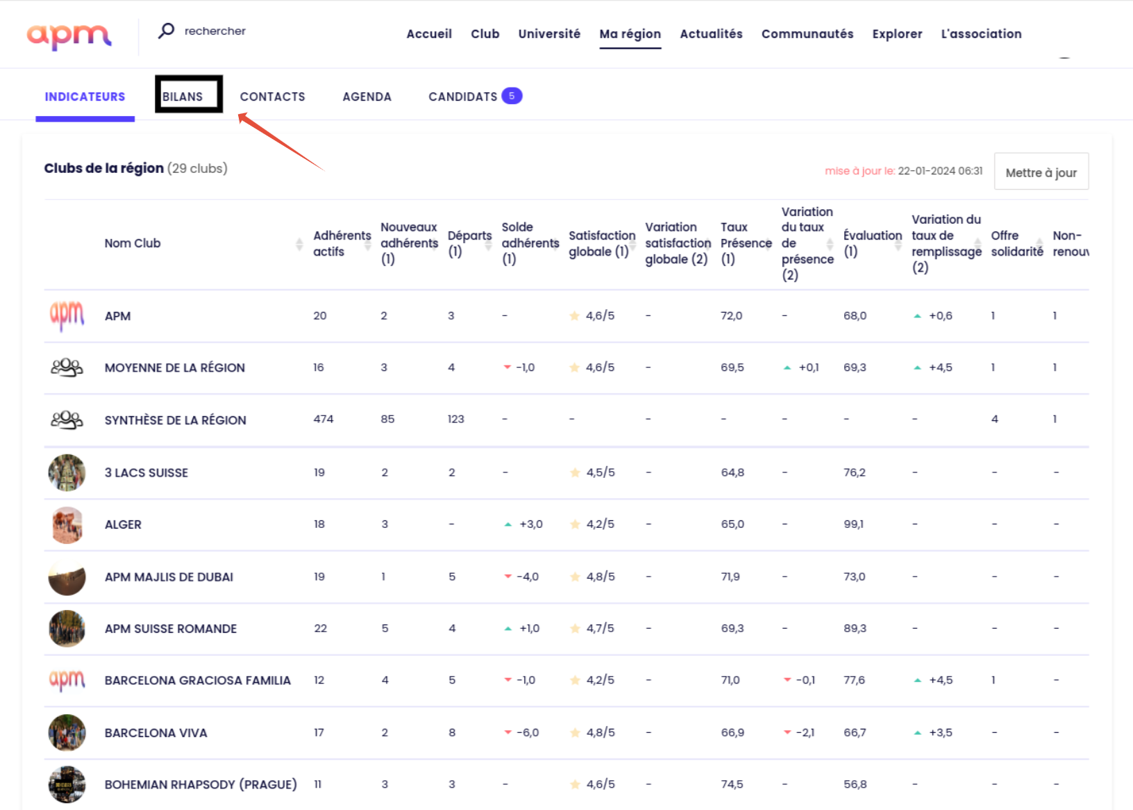Click the green up arrow in Alger solde
Viewport: 1133px width, 810px height.
(508, 524)
